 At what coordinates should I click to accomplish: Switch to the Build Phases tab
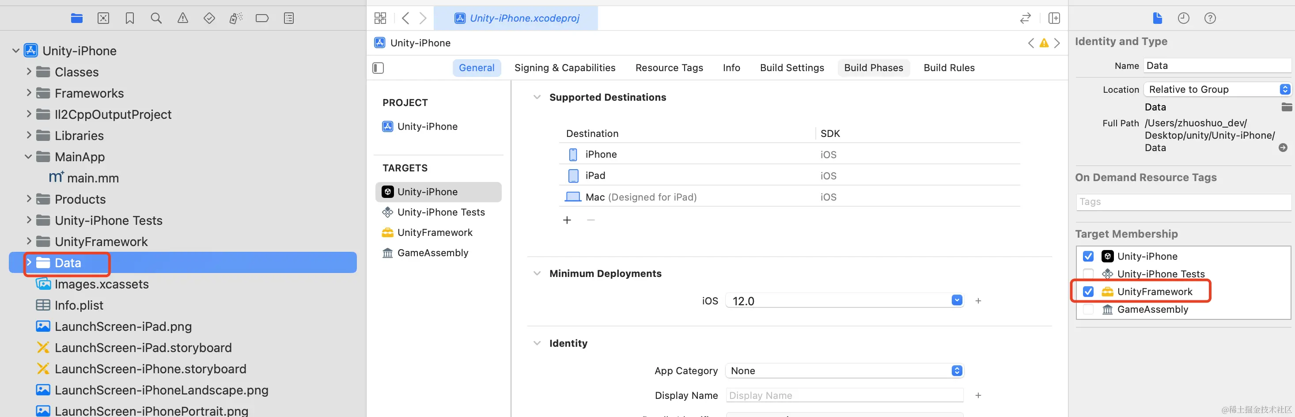[x=874, y=68]
